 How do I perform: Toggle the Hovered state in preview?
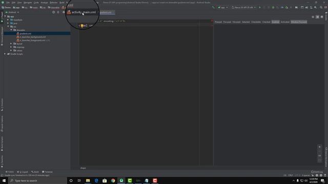(237, 22)
